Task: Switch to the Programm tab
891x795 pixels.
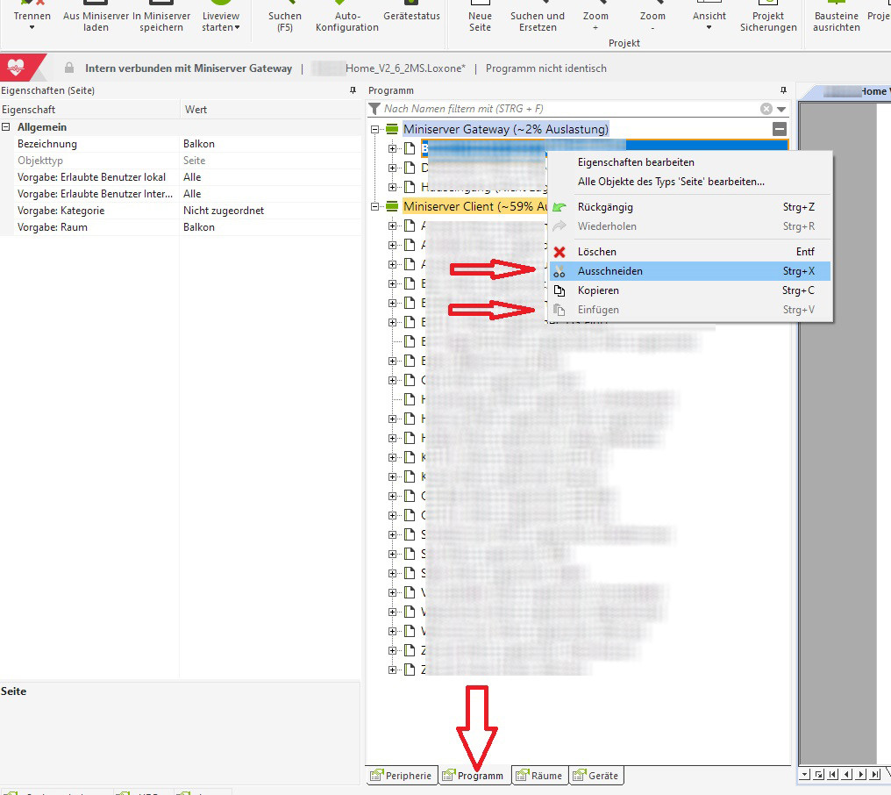Action: pos(474,776)
